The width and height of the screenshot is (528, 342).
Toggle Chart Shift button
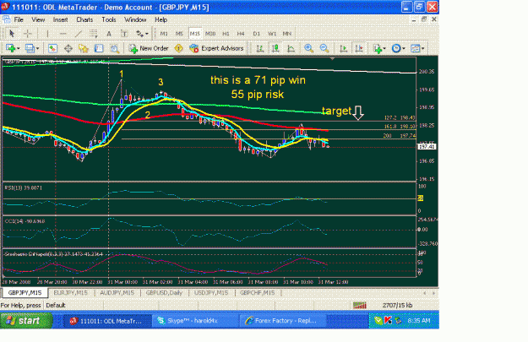coord(359,48)
